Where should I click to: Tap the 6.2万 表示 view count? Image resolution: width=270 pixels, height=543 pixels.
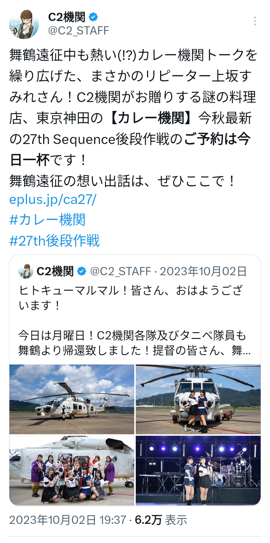[161, 520]
